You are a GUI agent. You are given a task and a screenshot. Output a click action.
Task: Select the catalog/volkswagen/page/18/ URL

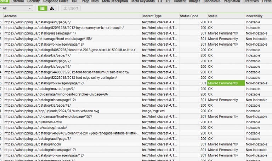click(x=44, y=44)
